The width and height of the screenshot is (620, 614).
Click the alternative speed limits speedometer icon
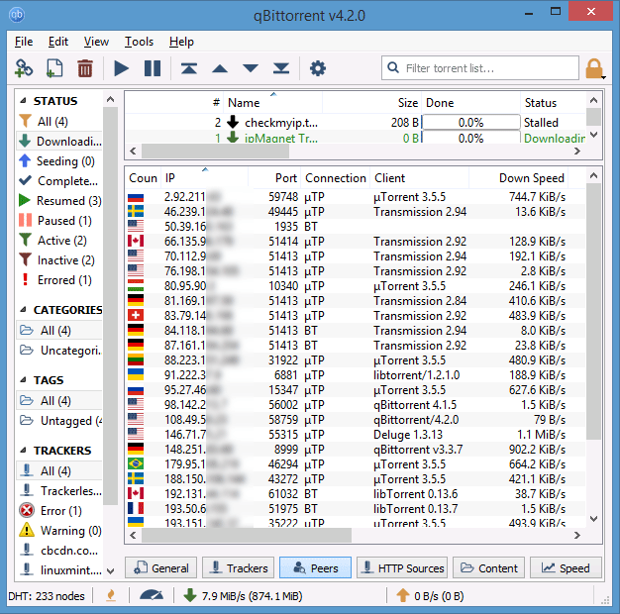(x=152, y=595)
